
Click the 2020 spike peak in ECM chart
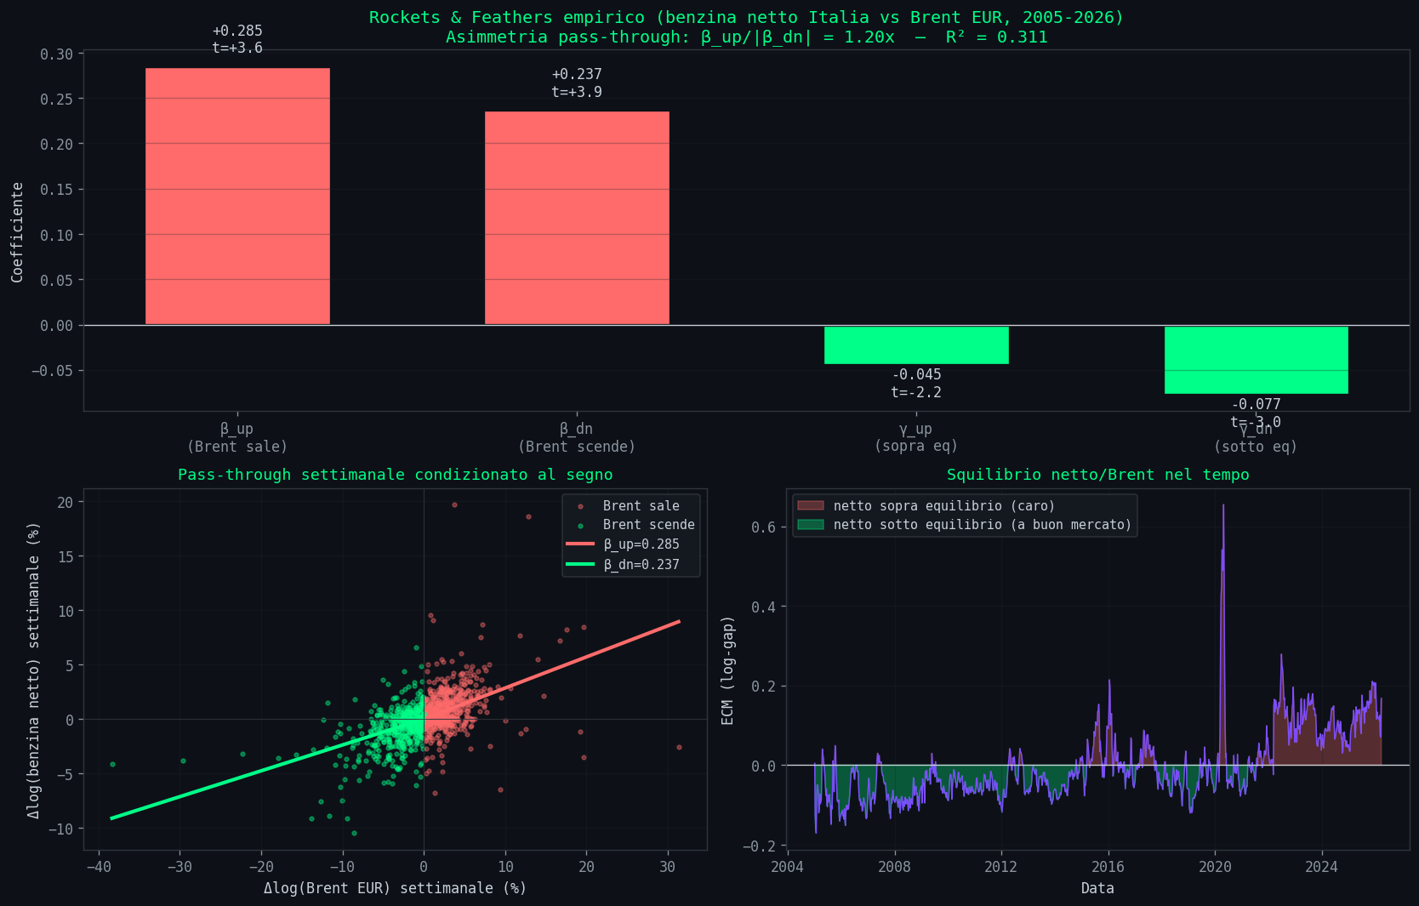pos(1223,506)
